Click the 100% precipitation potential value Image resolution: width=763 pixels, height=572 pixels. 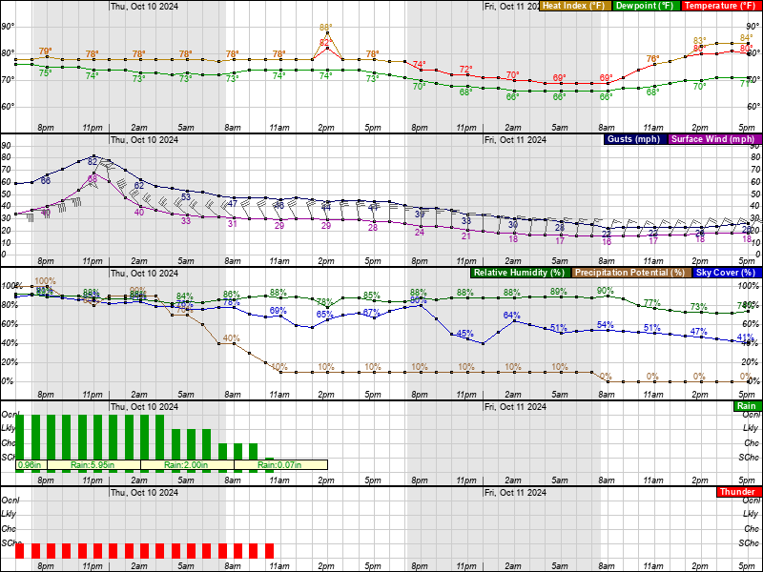46,281
